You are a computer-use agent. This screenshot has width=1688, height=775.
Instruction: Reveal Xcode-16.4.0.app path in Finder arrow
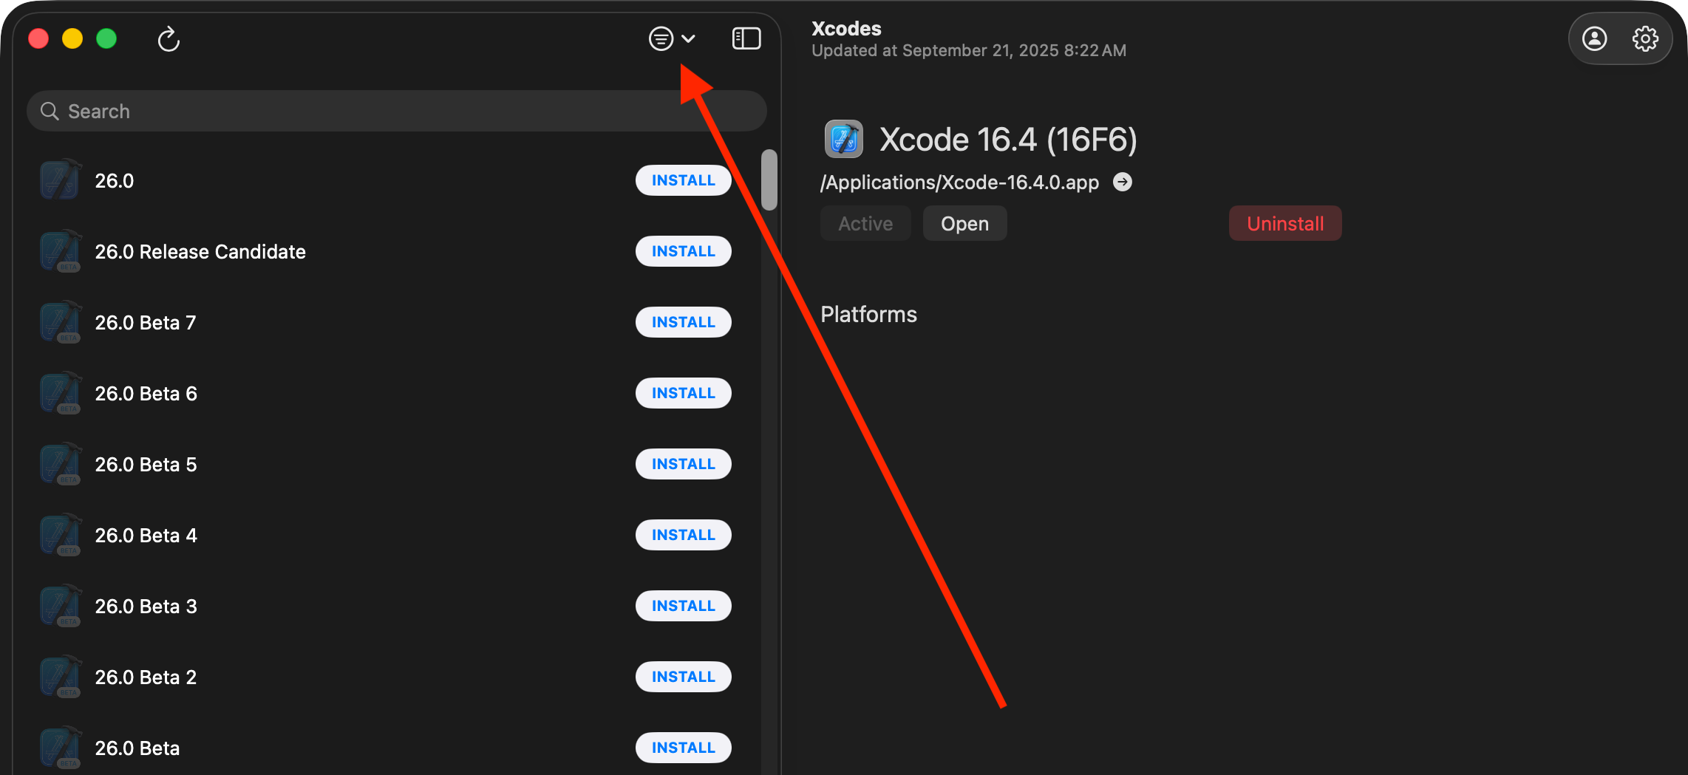(1123, 182)
